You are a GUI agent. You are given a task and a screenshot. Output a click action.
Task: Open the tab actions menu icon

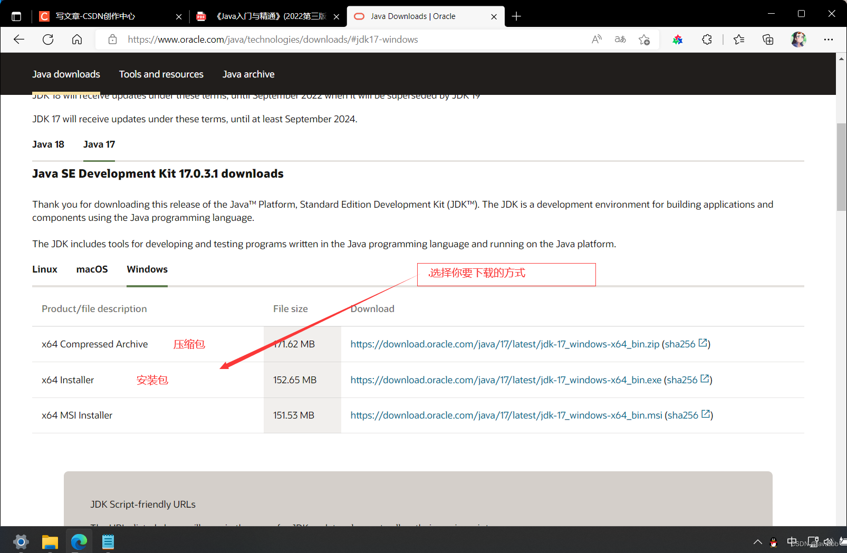(x=16, y=16)
